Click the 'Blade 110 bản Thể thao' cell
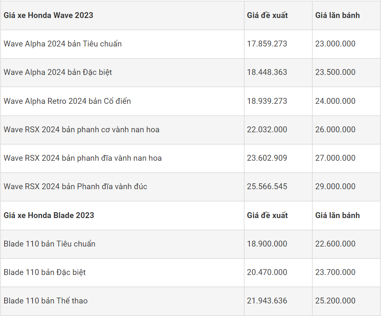Image resolution: width=381 pixels, height=316 pixels. (x=46, y=301)
